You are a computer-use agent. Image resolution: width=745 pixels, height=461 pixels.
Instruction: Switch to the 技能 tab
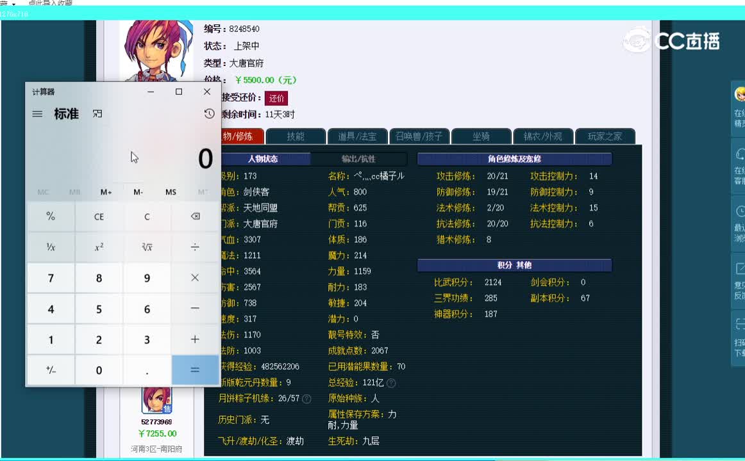click(296, 136)
